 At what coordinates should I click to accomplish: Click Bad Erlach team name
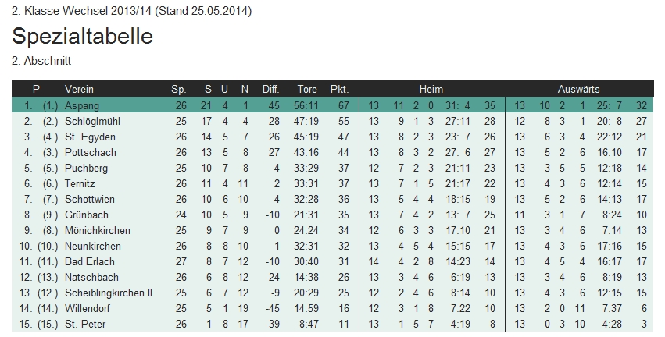point(88,261)
